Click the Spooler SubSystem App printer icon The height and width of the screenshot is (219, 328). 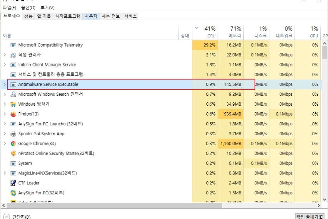pyautogui.click(x=13, y=134)
